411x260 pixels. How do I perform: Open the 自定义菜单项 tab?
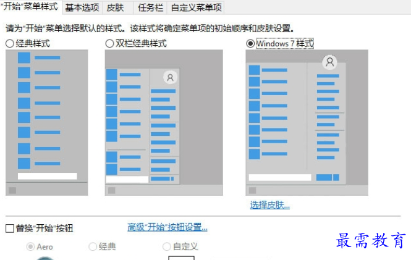click(196, 7)
